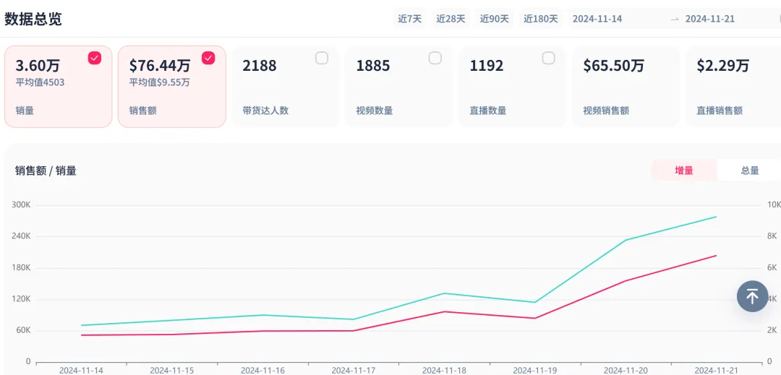Select the 视频销售额 $65.50万 card
The height and width of the screenshot is (375, 781).
click(626, 87)
